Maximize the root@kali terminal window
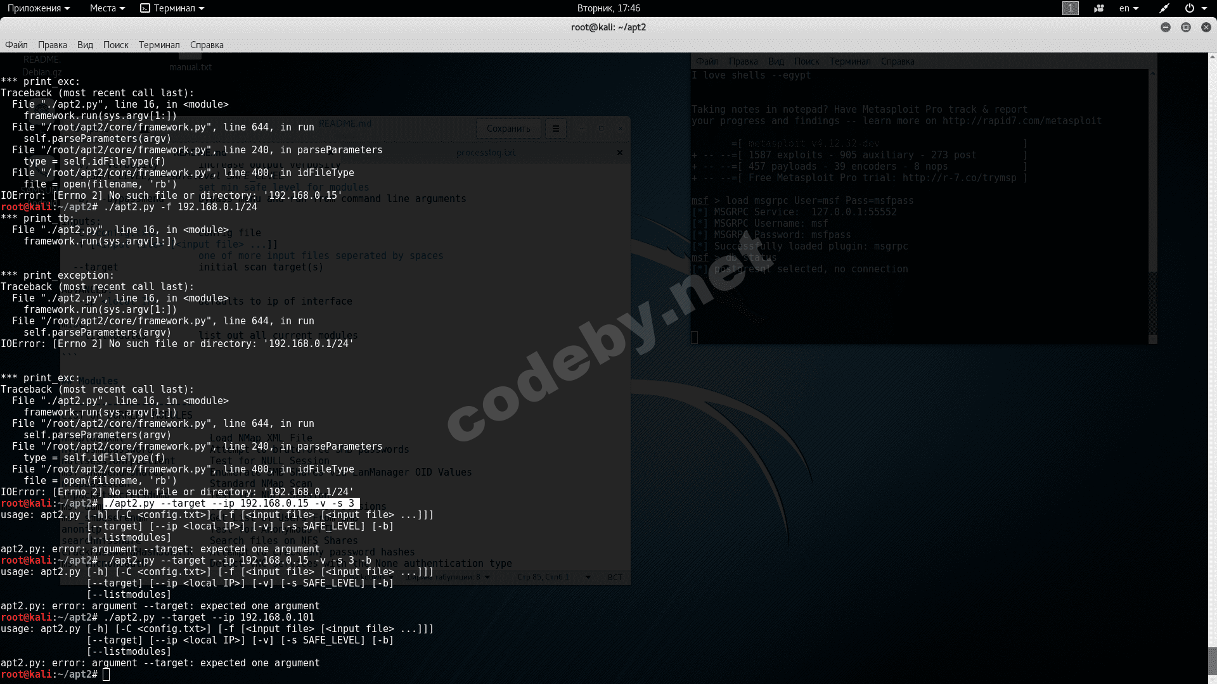 pos(1185,27)
